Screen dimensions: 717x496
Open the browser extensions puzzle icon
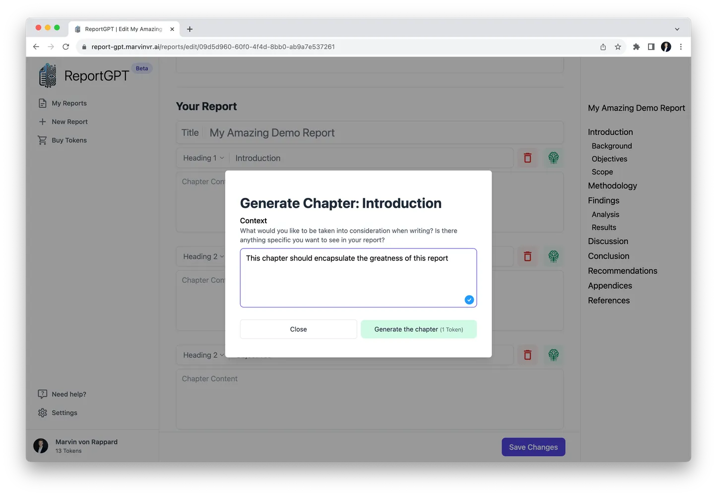click(636, 47)
